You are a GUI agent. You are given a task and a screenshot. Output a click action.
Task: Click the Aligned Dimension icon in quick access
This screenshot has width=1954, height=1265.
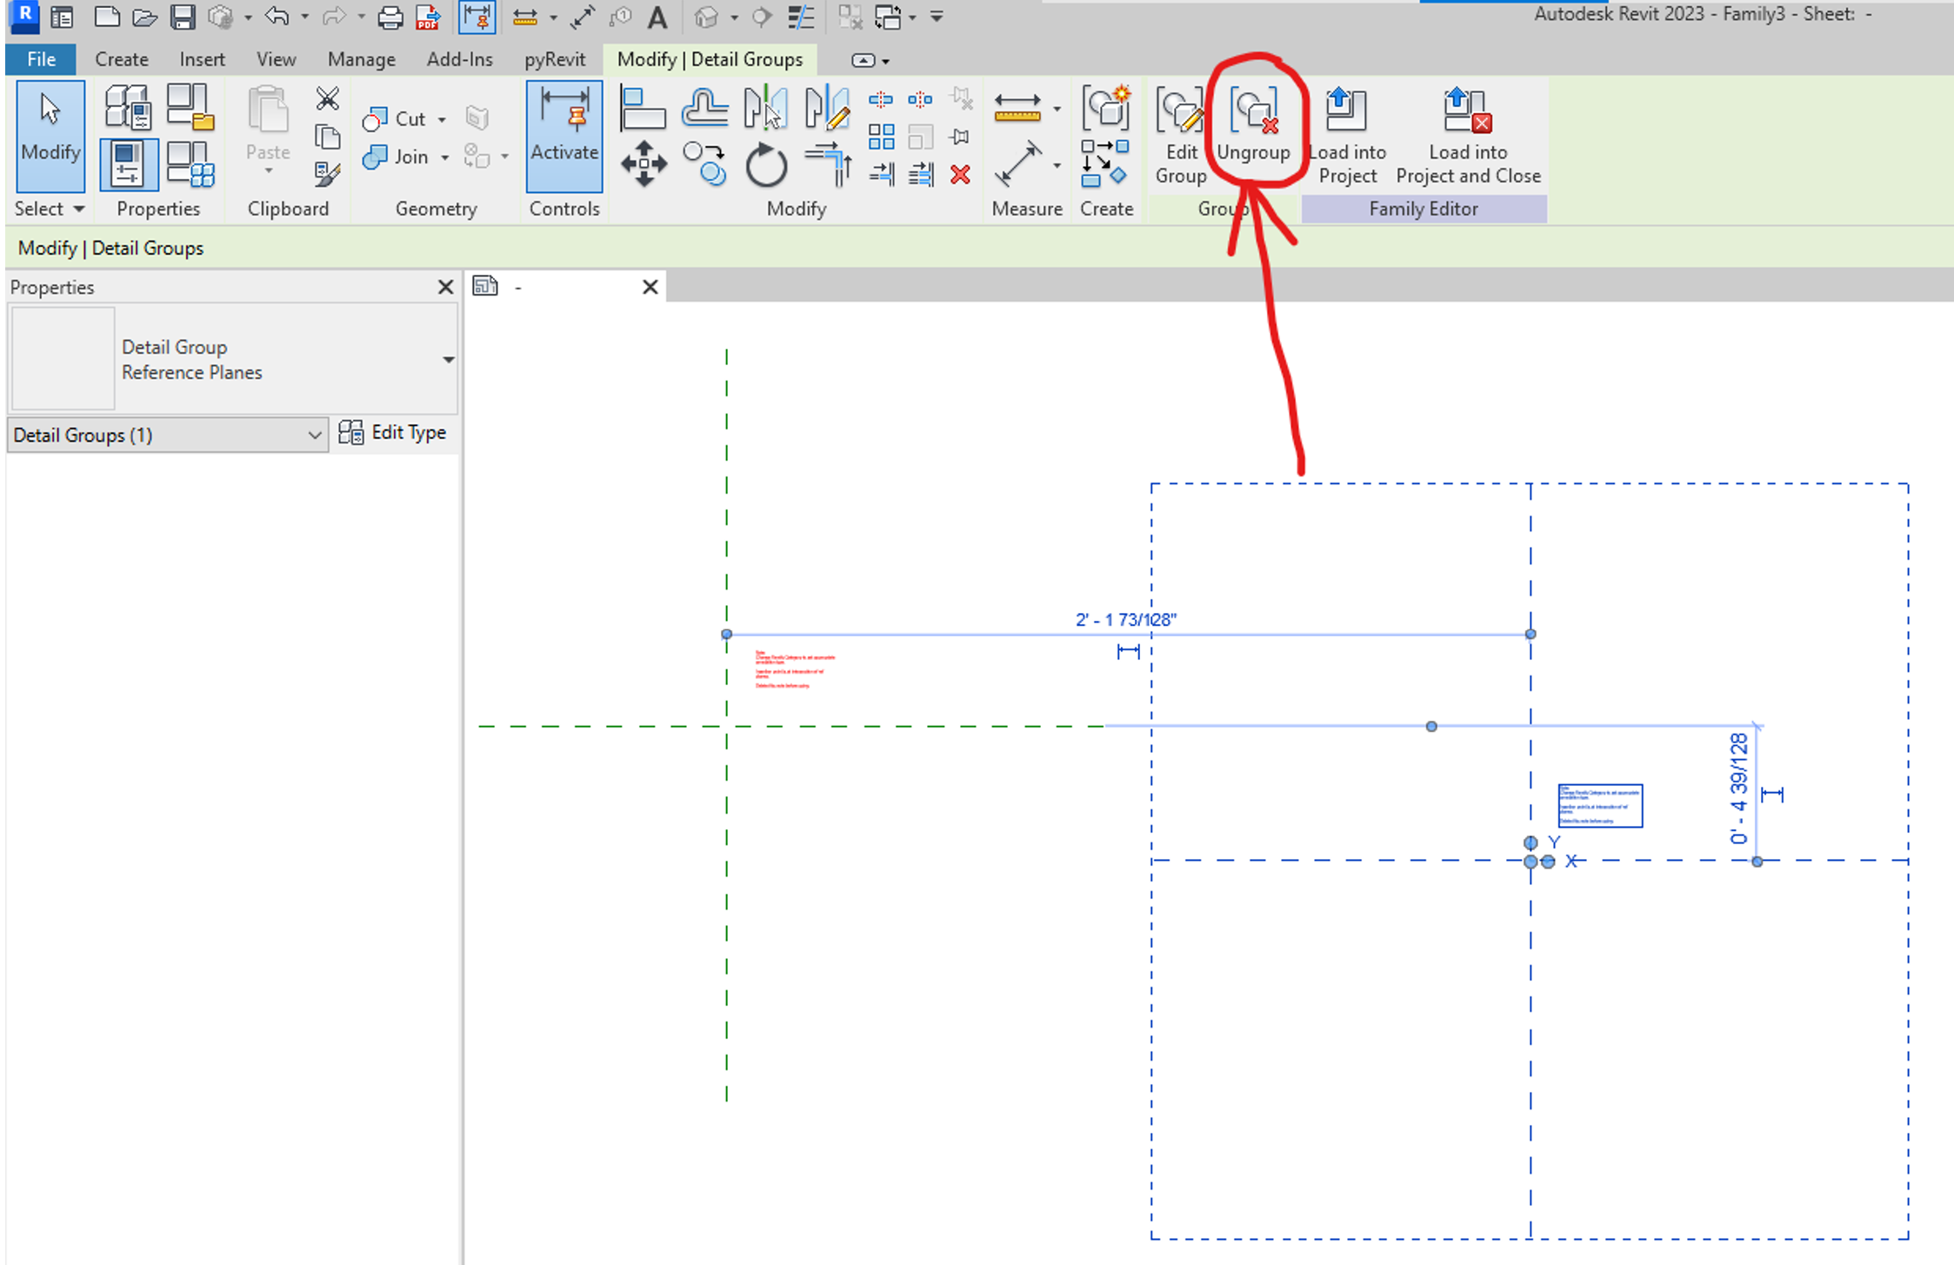[583, 17]
